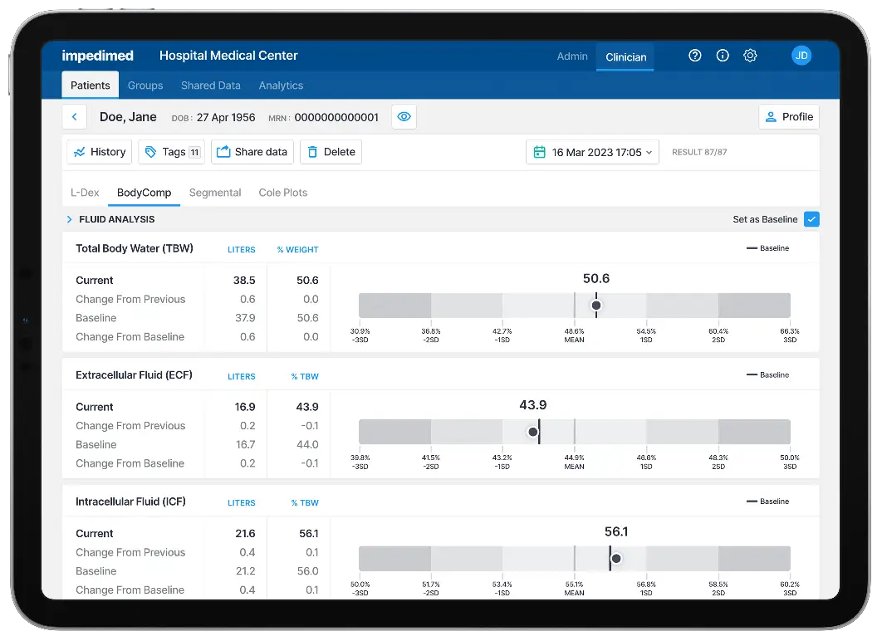
Task: Click the JD user avatar
Action: point(801,56)
